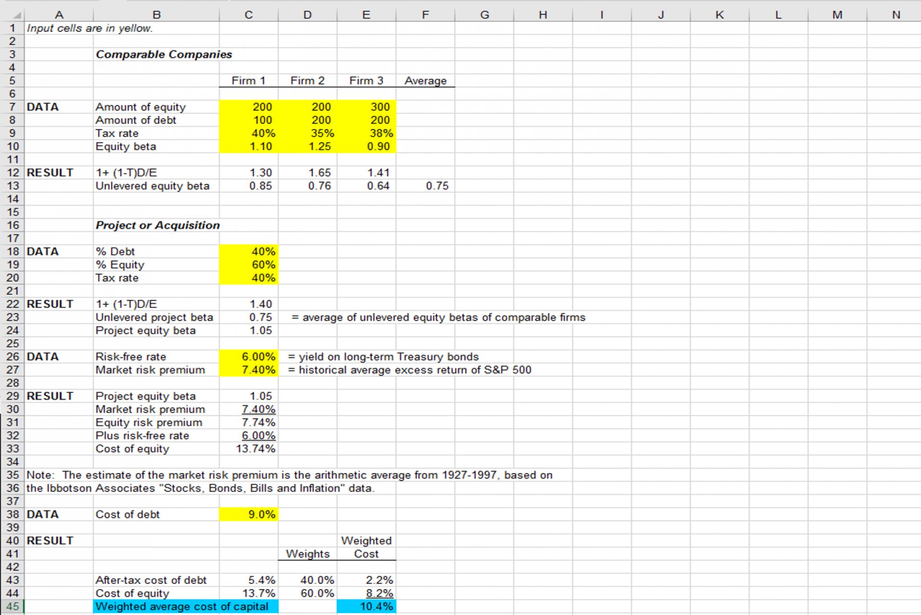
Task: Click the 'Firm 3' column label
Action: (366, 81)
